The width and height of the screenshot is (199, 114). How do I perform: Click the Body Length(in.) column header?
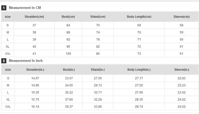click(139, 69)
